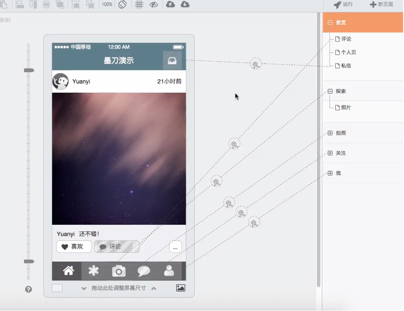
Task: Collapse the 首页 page group
Action: click(330, 23)
